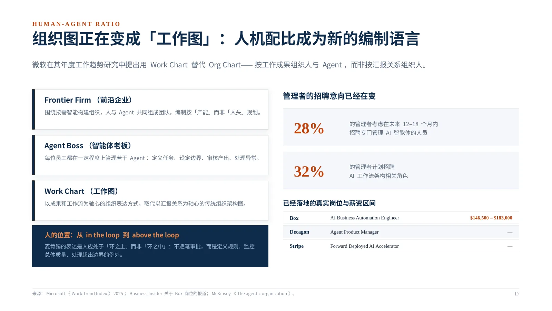Click the heading 人的位置：从 in the loop 到 above the loop

112,235
